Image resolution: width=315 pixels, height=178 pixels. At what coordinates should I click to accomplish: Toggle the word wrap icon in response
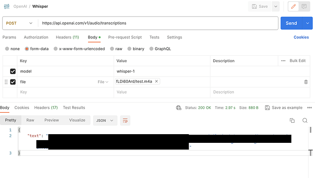(125, 120)
